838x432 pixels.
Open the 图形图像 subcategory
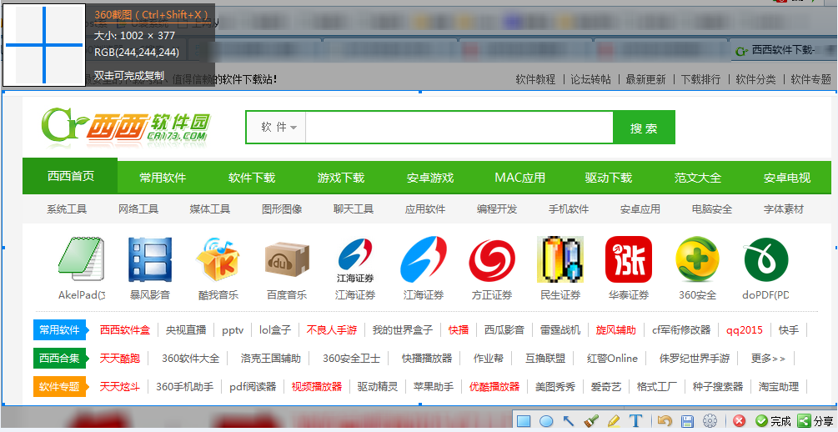pos(282,209)
